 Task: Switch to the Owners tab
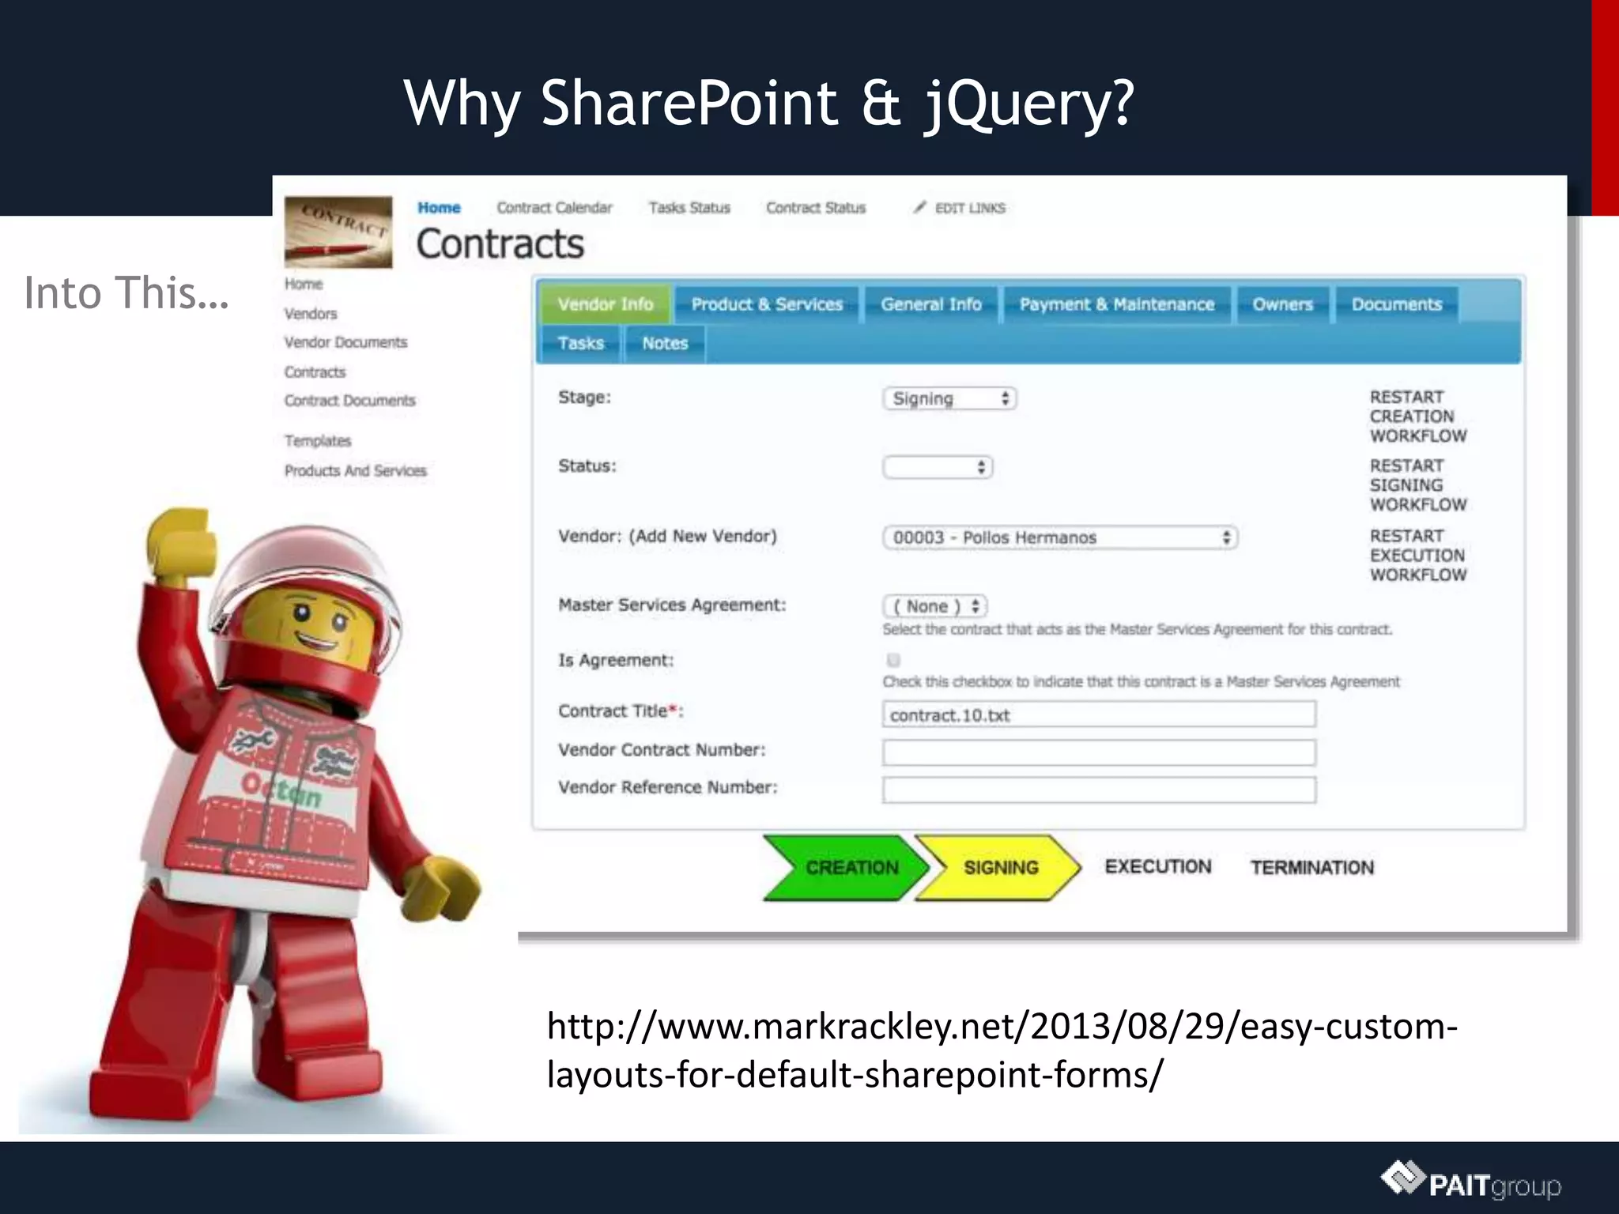pyautogui.click(x=1282, y=304)
